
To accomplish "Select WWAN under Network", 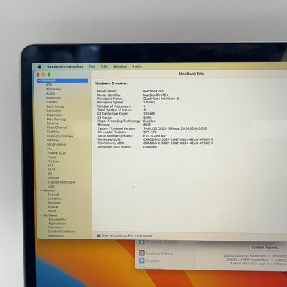I will (53, 207).
